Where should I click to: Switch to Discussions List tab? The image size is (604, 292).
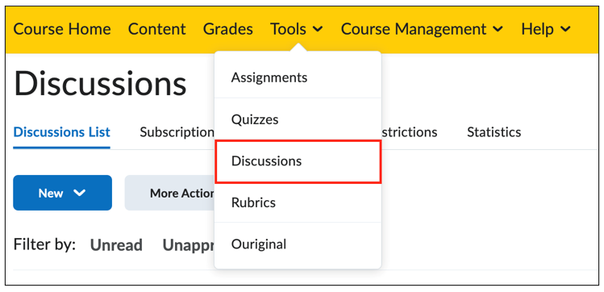coord(61,132)
